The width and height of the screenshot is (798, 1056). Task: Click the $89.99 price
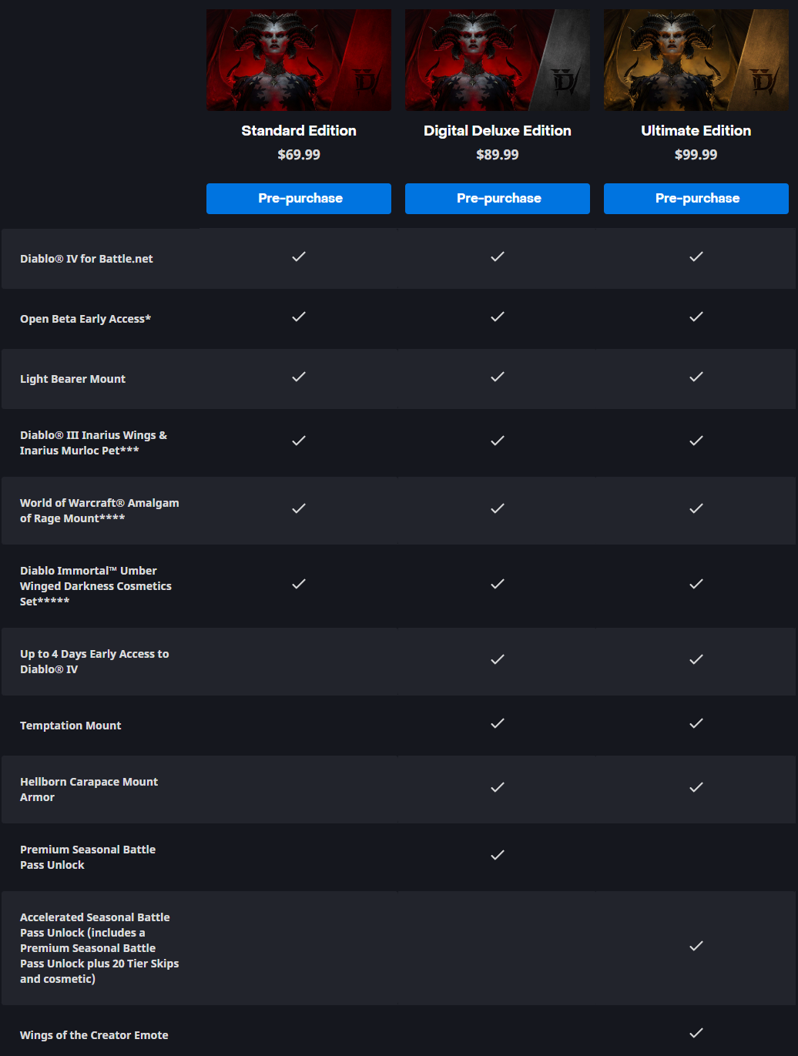498,155
